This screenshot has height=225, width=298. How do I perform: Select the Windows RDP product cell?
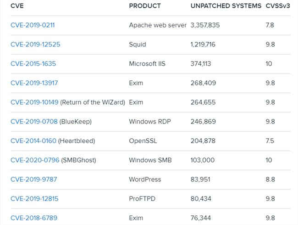(150, 121)
